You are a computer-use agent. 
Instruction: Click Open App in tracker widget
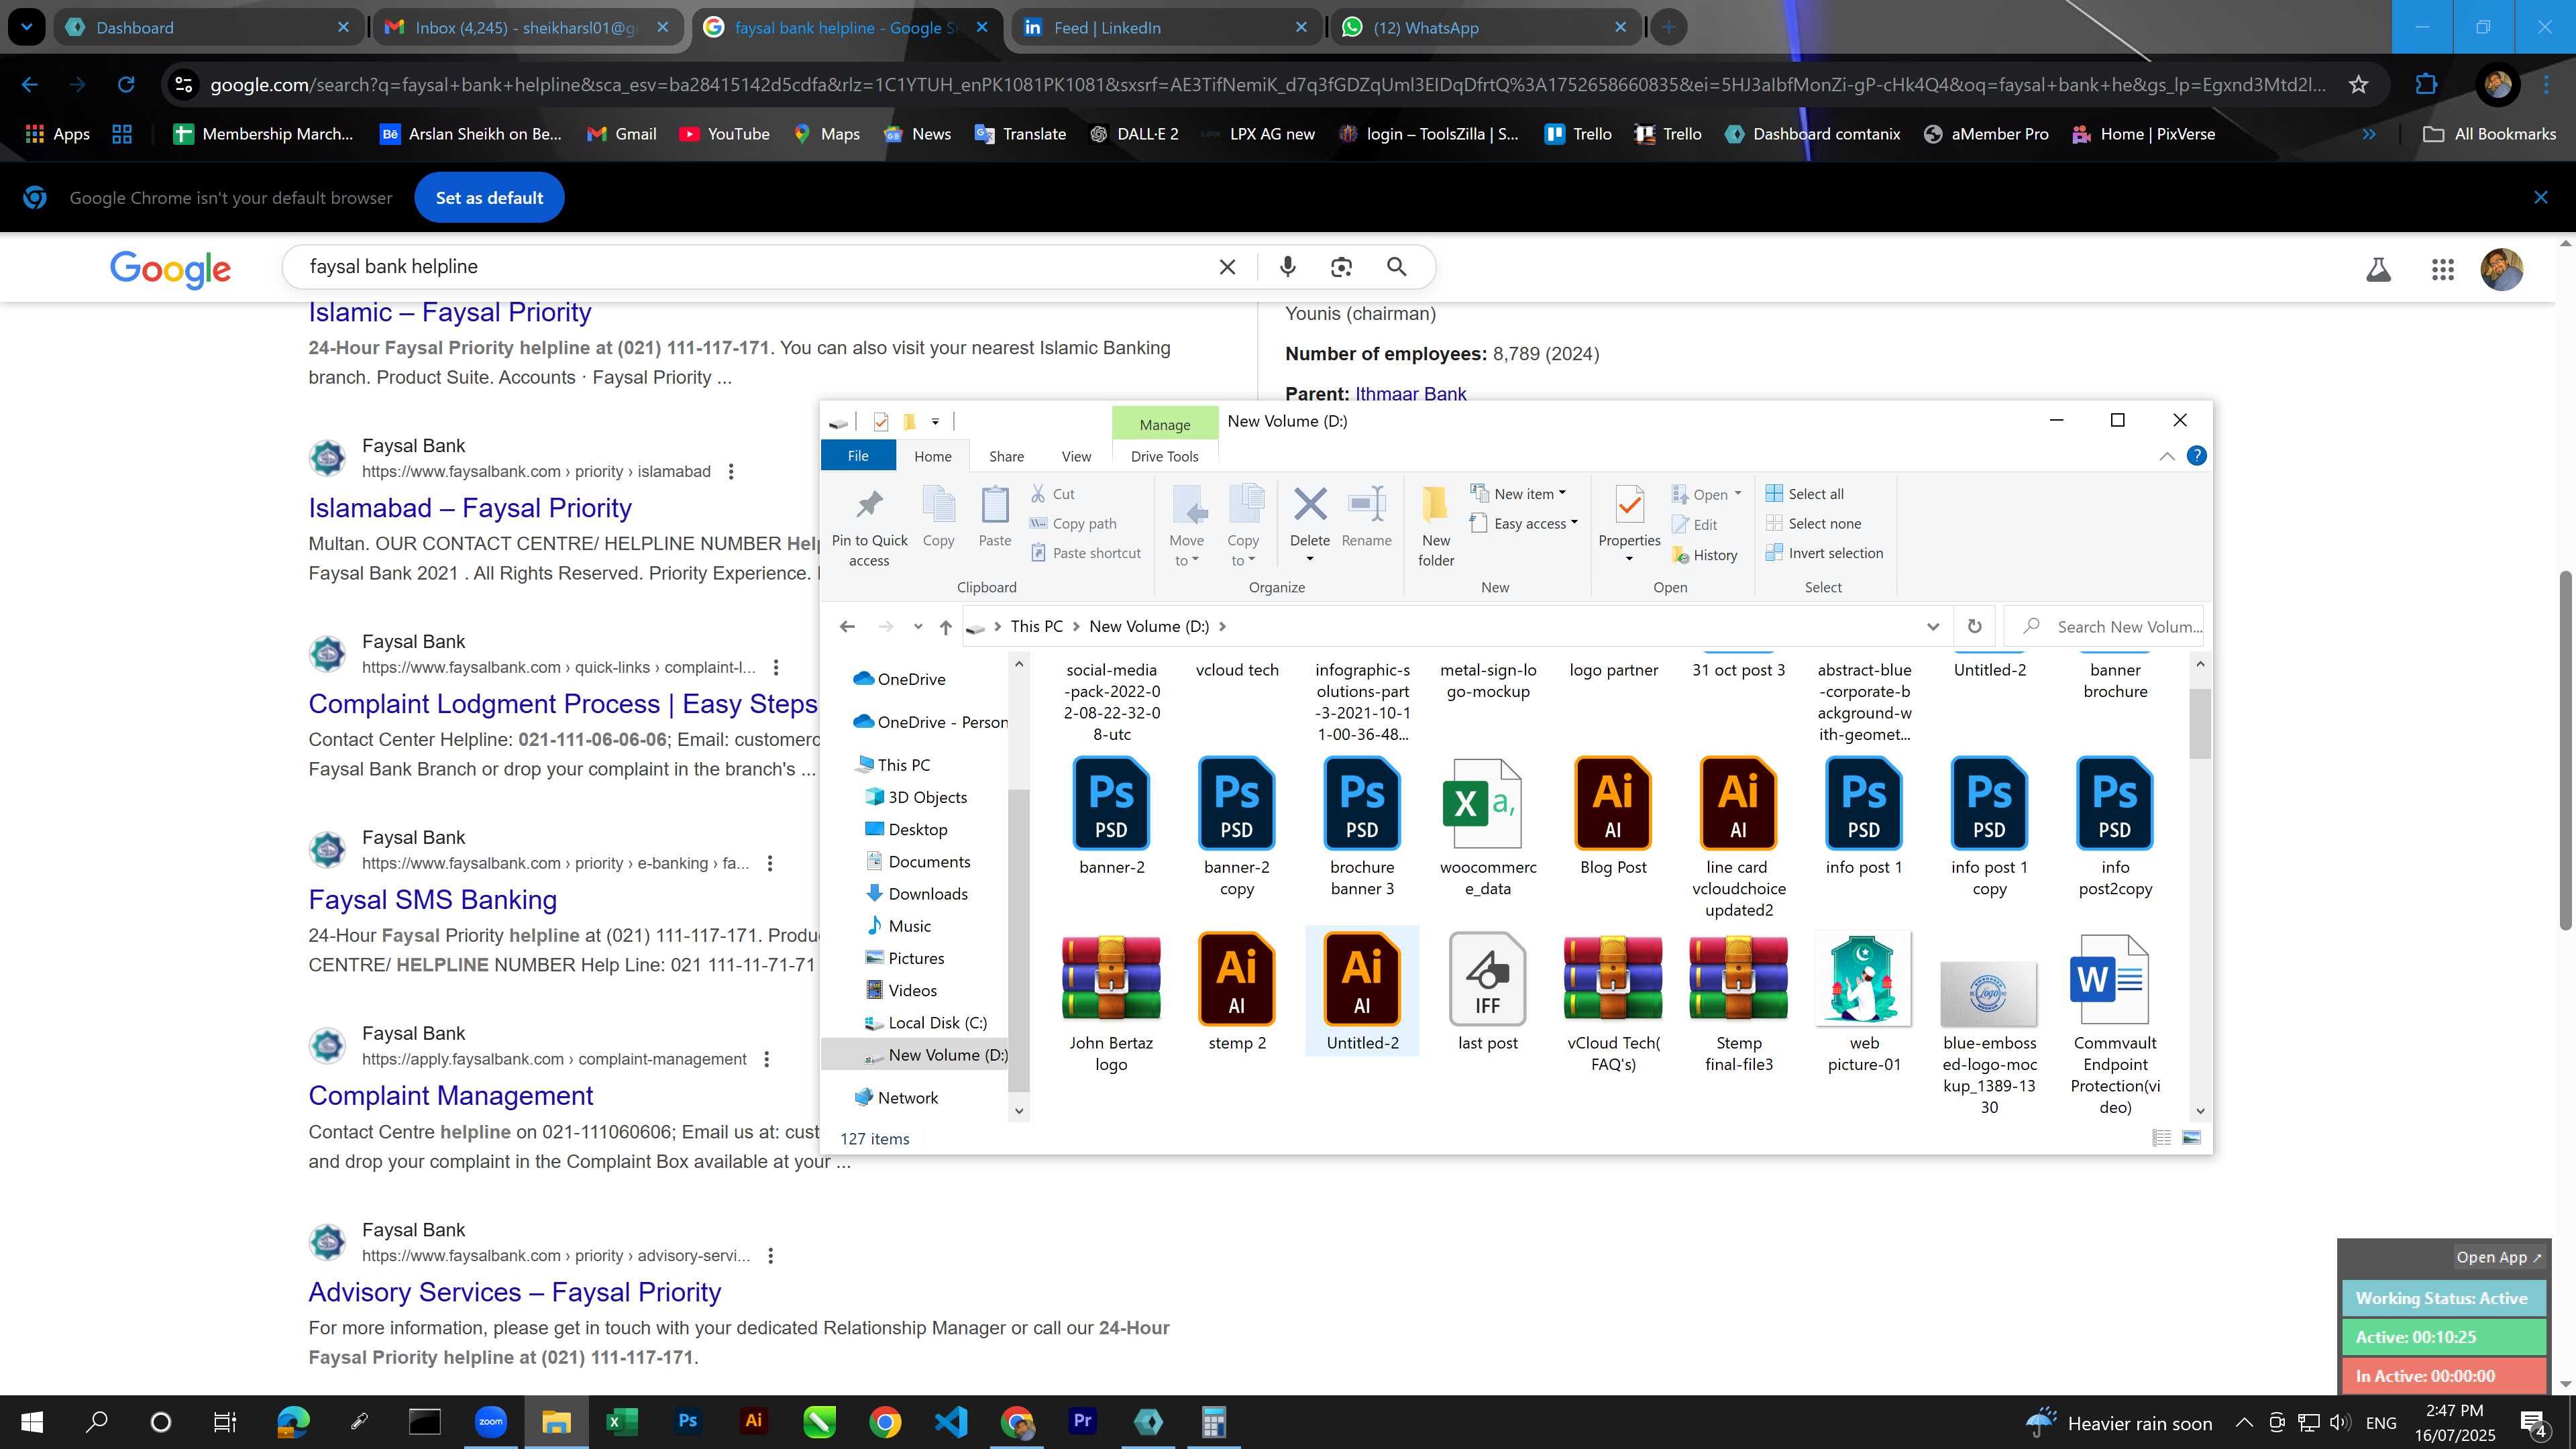point(2498,1257)
